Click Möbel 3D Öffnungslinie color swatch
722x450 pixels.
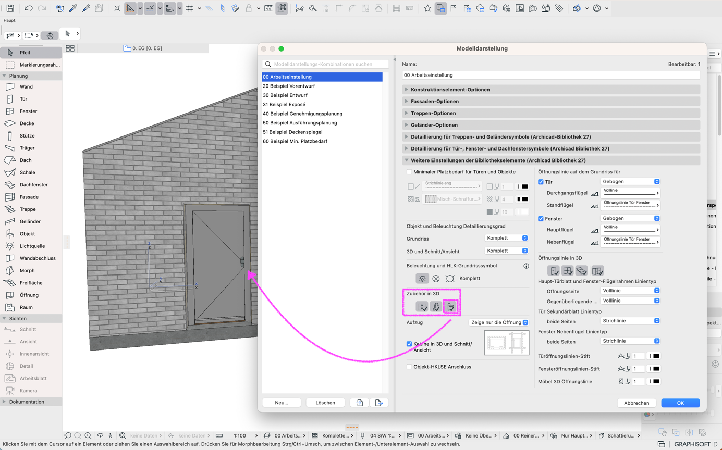[654, 381]
